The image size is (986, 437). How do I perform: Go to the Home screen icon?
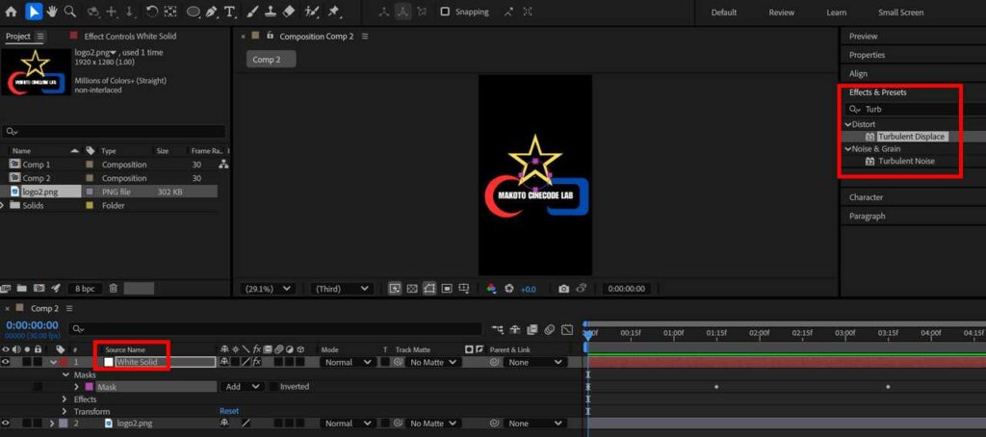[12, 12]
